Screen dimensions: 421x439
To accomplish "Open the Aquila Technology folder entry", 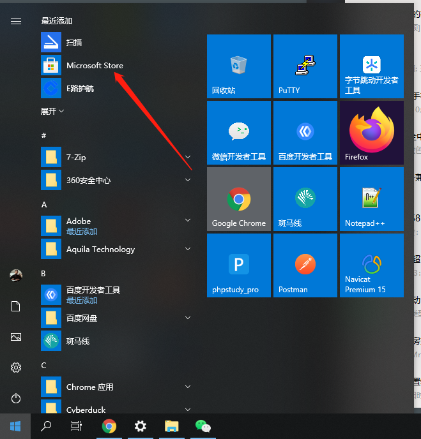I will (117, 249).
